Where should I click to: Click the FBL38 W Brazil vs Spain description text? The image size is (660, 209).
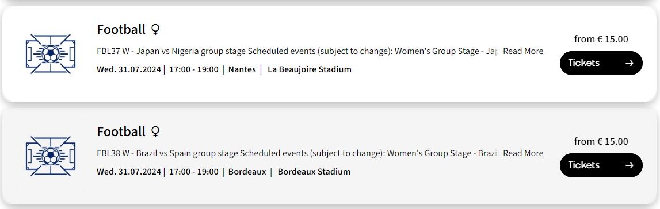point(297,153)
